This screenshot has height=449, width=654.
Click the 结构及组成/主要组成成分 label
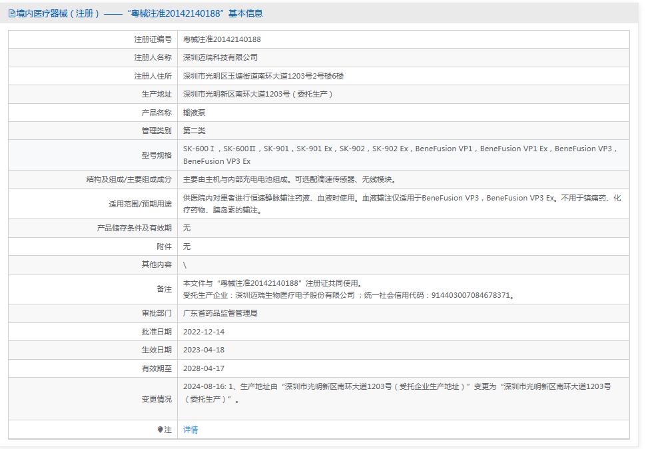point(129,179)
